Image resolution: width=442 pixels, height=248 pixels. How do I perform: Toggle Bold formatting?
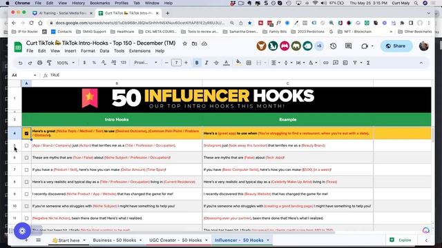pyautogui.click(x=197, y=63)
